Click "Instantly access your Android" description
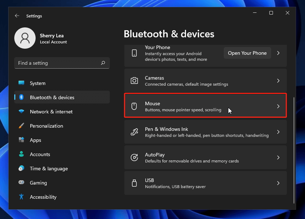The height and width of the screenshot is (219, 305). point(176,57)
